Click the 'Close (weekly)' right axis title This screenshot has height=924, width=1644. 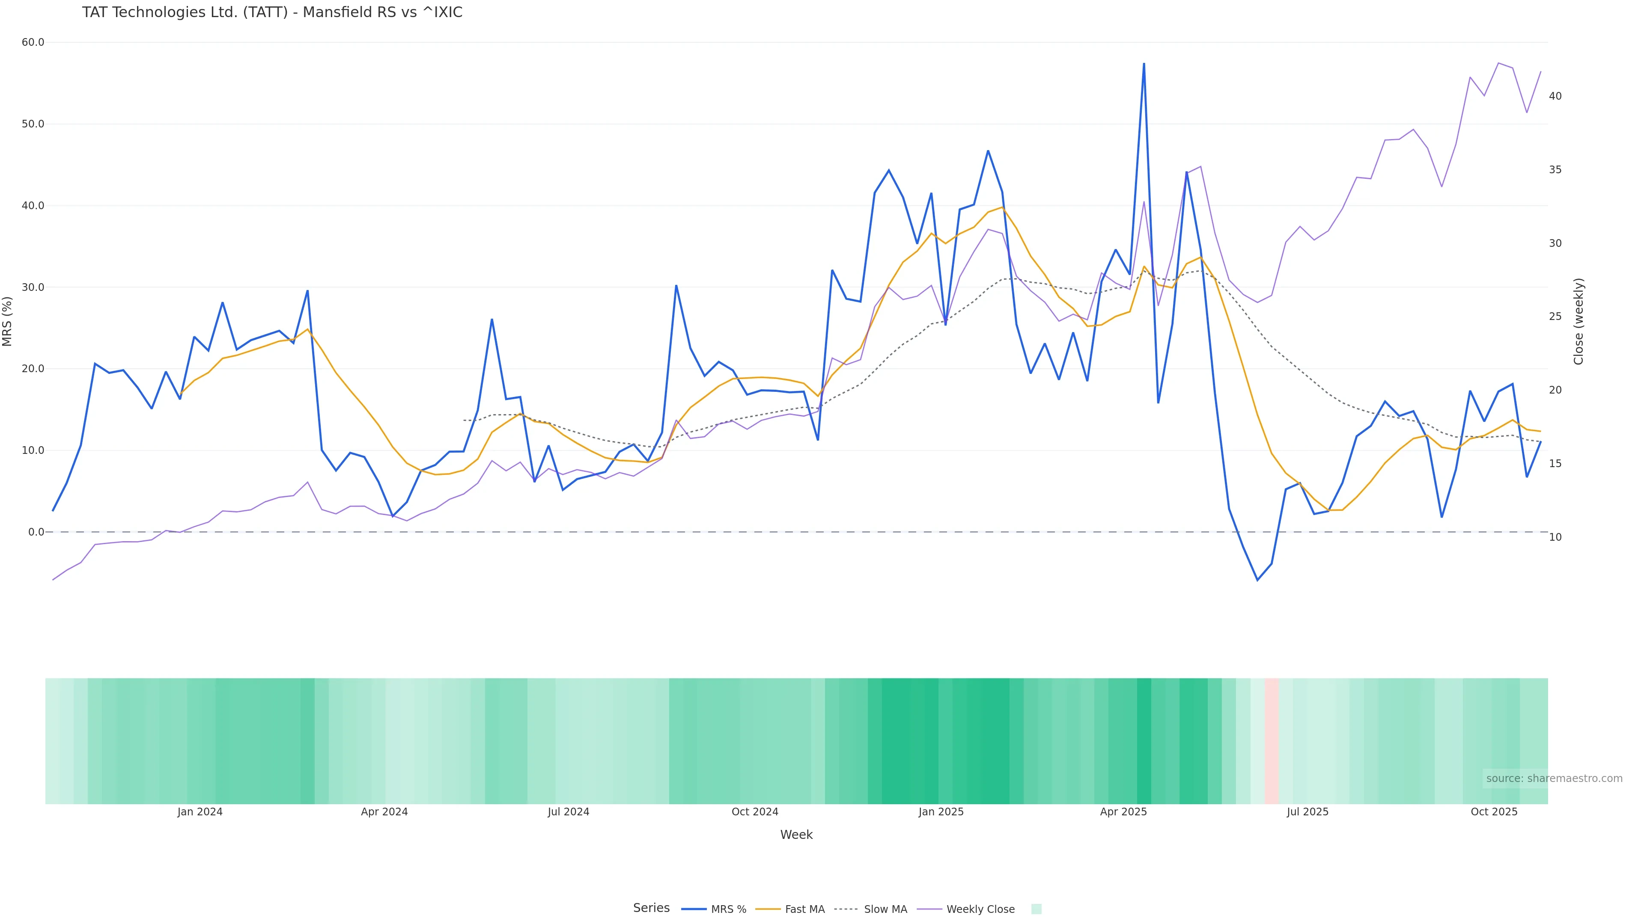tap(1578, 321)
